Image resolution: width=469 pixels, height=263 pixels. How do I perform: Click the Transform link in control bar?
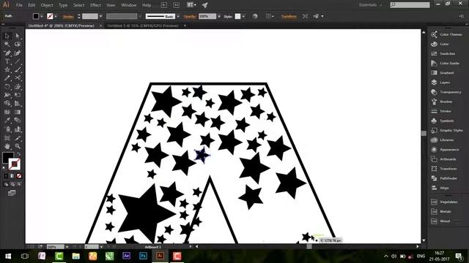[289, 16]
